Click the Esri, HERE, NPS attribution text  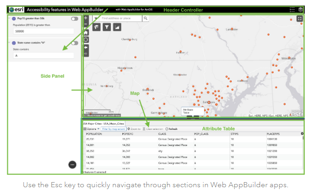tap(269, 116)
